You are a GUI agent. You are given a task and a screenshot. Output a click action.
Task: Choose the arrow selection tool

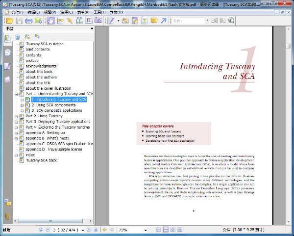point(70,21)
